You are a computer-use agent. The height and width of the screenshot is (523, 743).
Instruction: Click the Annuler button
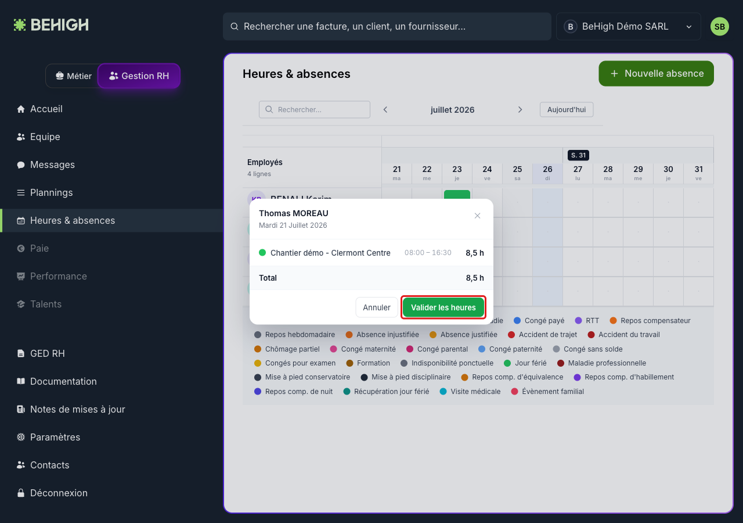click(x=377, y=307)
